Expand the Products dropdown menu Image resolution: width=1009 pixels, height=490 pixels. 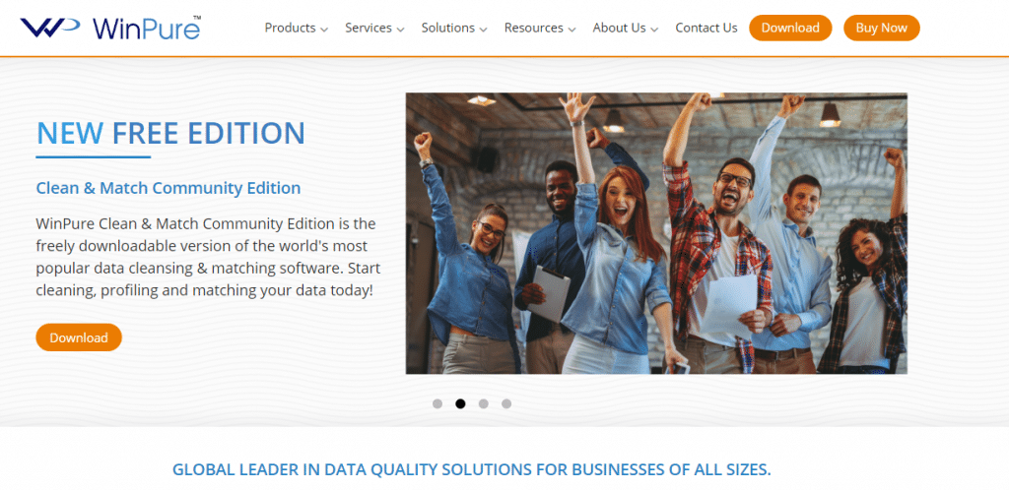click(x=296, y=28)
